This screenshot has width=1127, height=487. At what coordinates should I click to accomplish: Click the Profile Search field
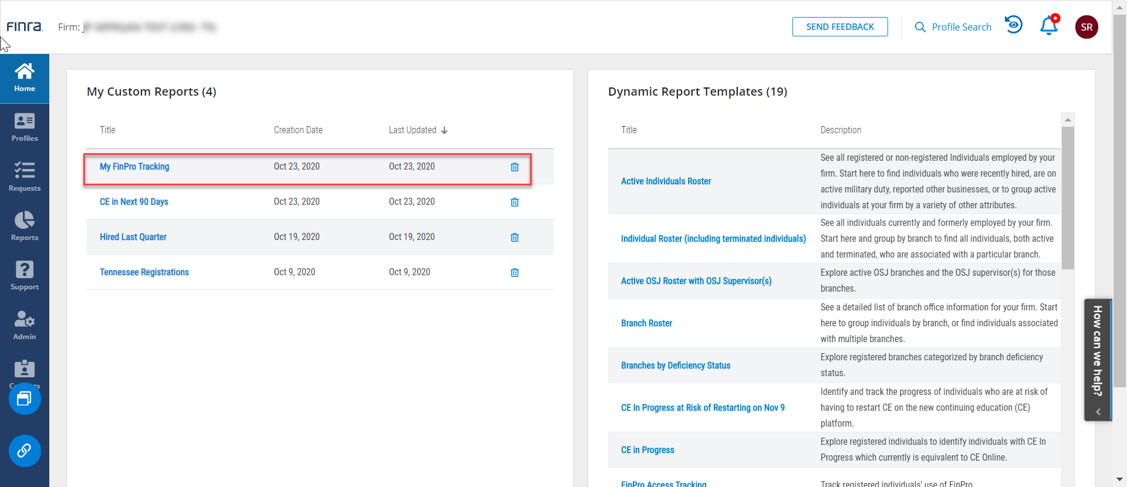coord(953,27)
